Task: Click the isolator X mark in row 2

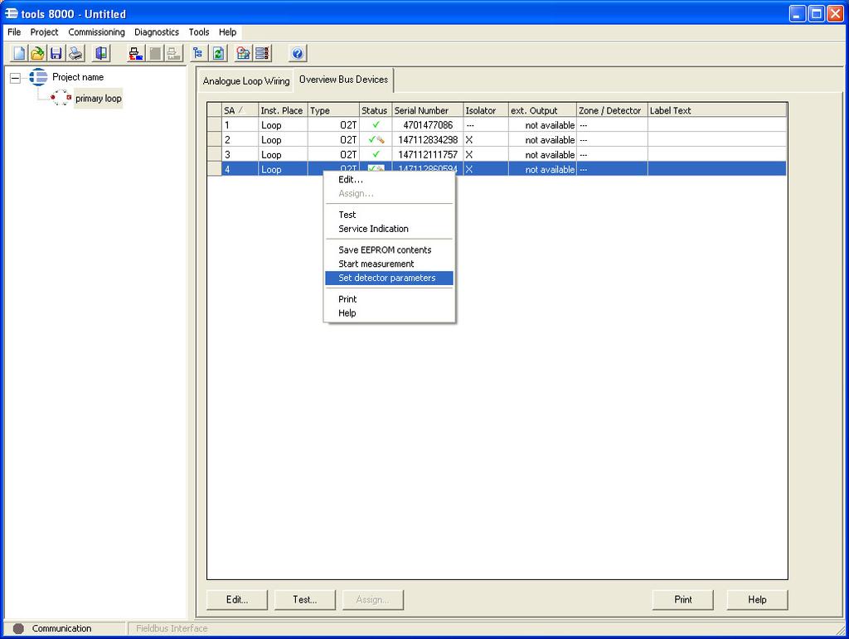Action: pyautogui.click(x=469, y=139)
